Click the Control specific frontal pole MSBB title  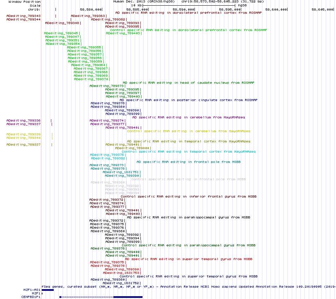[x=189, y=179]
